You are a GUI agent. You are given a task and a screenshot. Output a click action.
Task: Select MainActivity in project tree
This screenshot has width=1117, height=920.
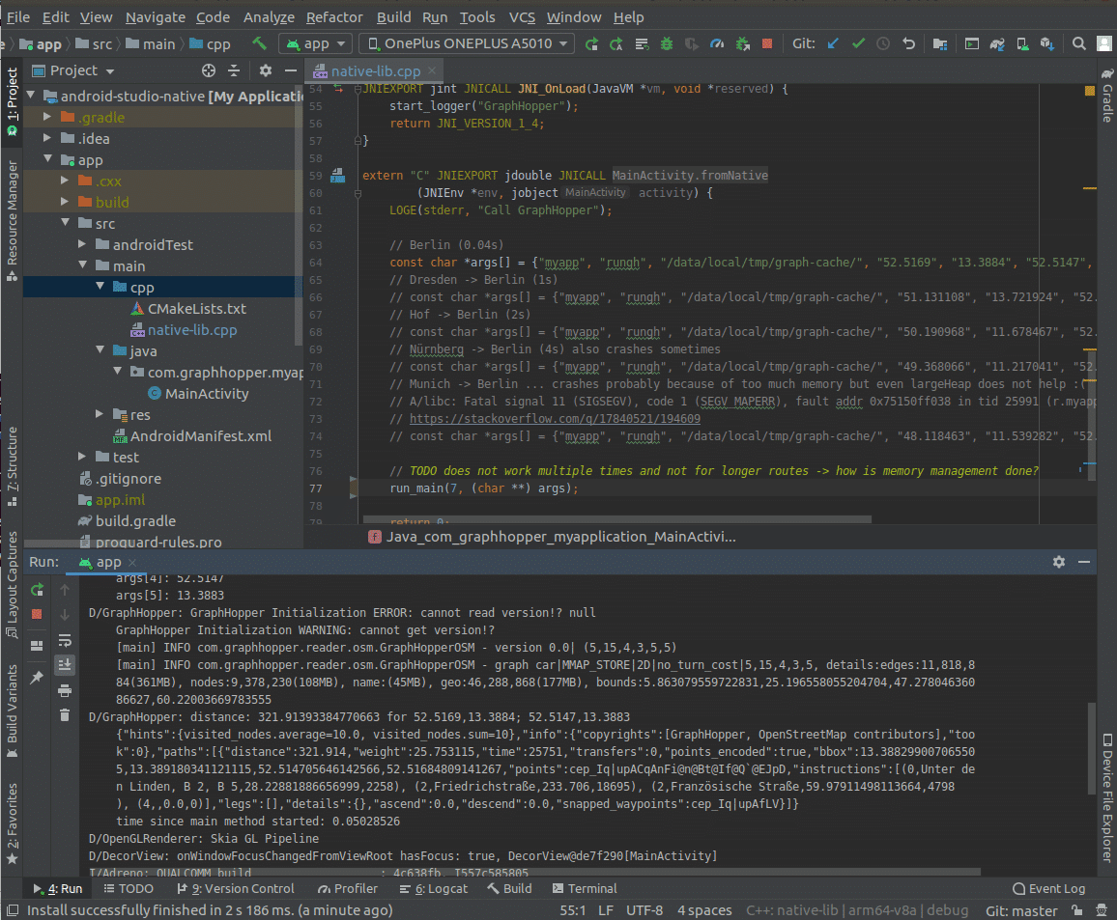206,394
